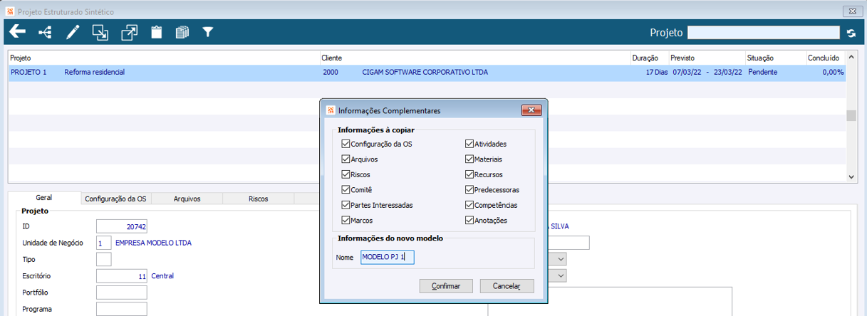Open the Riscos tab

[258, 199]
